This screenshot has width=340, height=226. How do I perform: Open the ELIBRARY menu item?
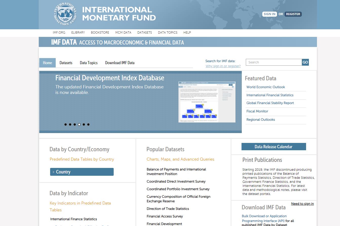[x=78, y=33]
